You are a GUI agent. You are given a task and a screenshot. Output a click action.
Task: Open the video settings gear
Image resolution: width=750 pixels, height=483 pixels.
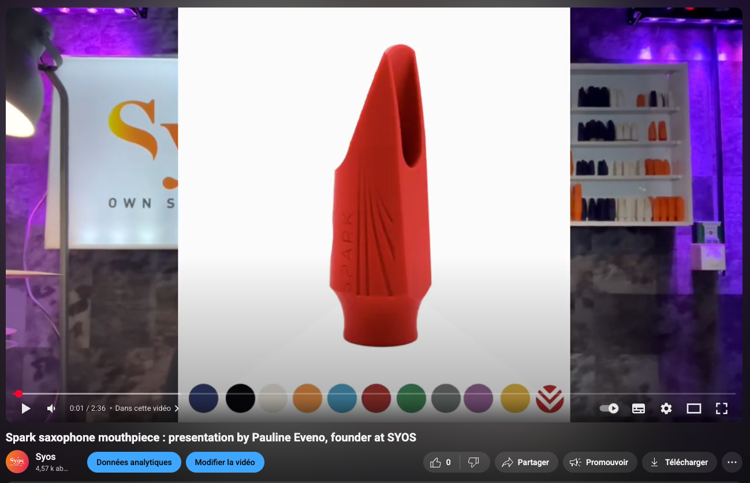point(666,408)
